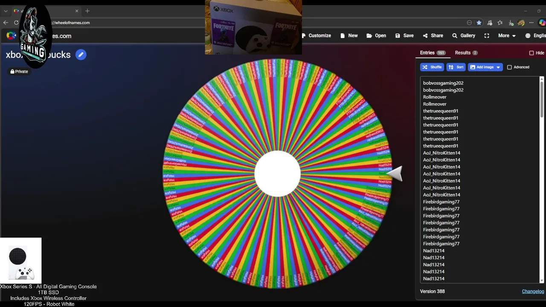The height and width of the screenshot is (307, 546).
Task: Open the Changelog link
Action: [533, 291]
